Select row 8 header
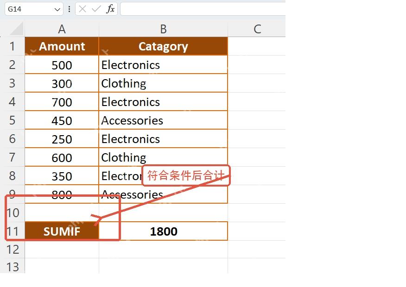The image size is (406, 287). pos(12,175)
